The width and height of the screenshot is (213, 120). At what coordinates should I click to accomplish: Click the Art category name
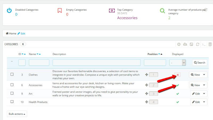tap(30, 94)
